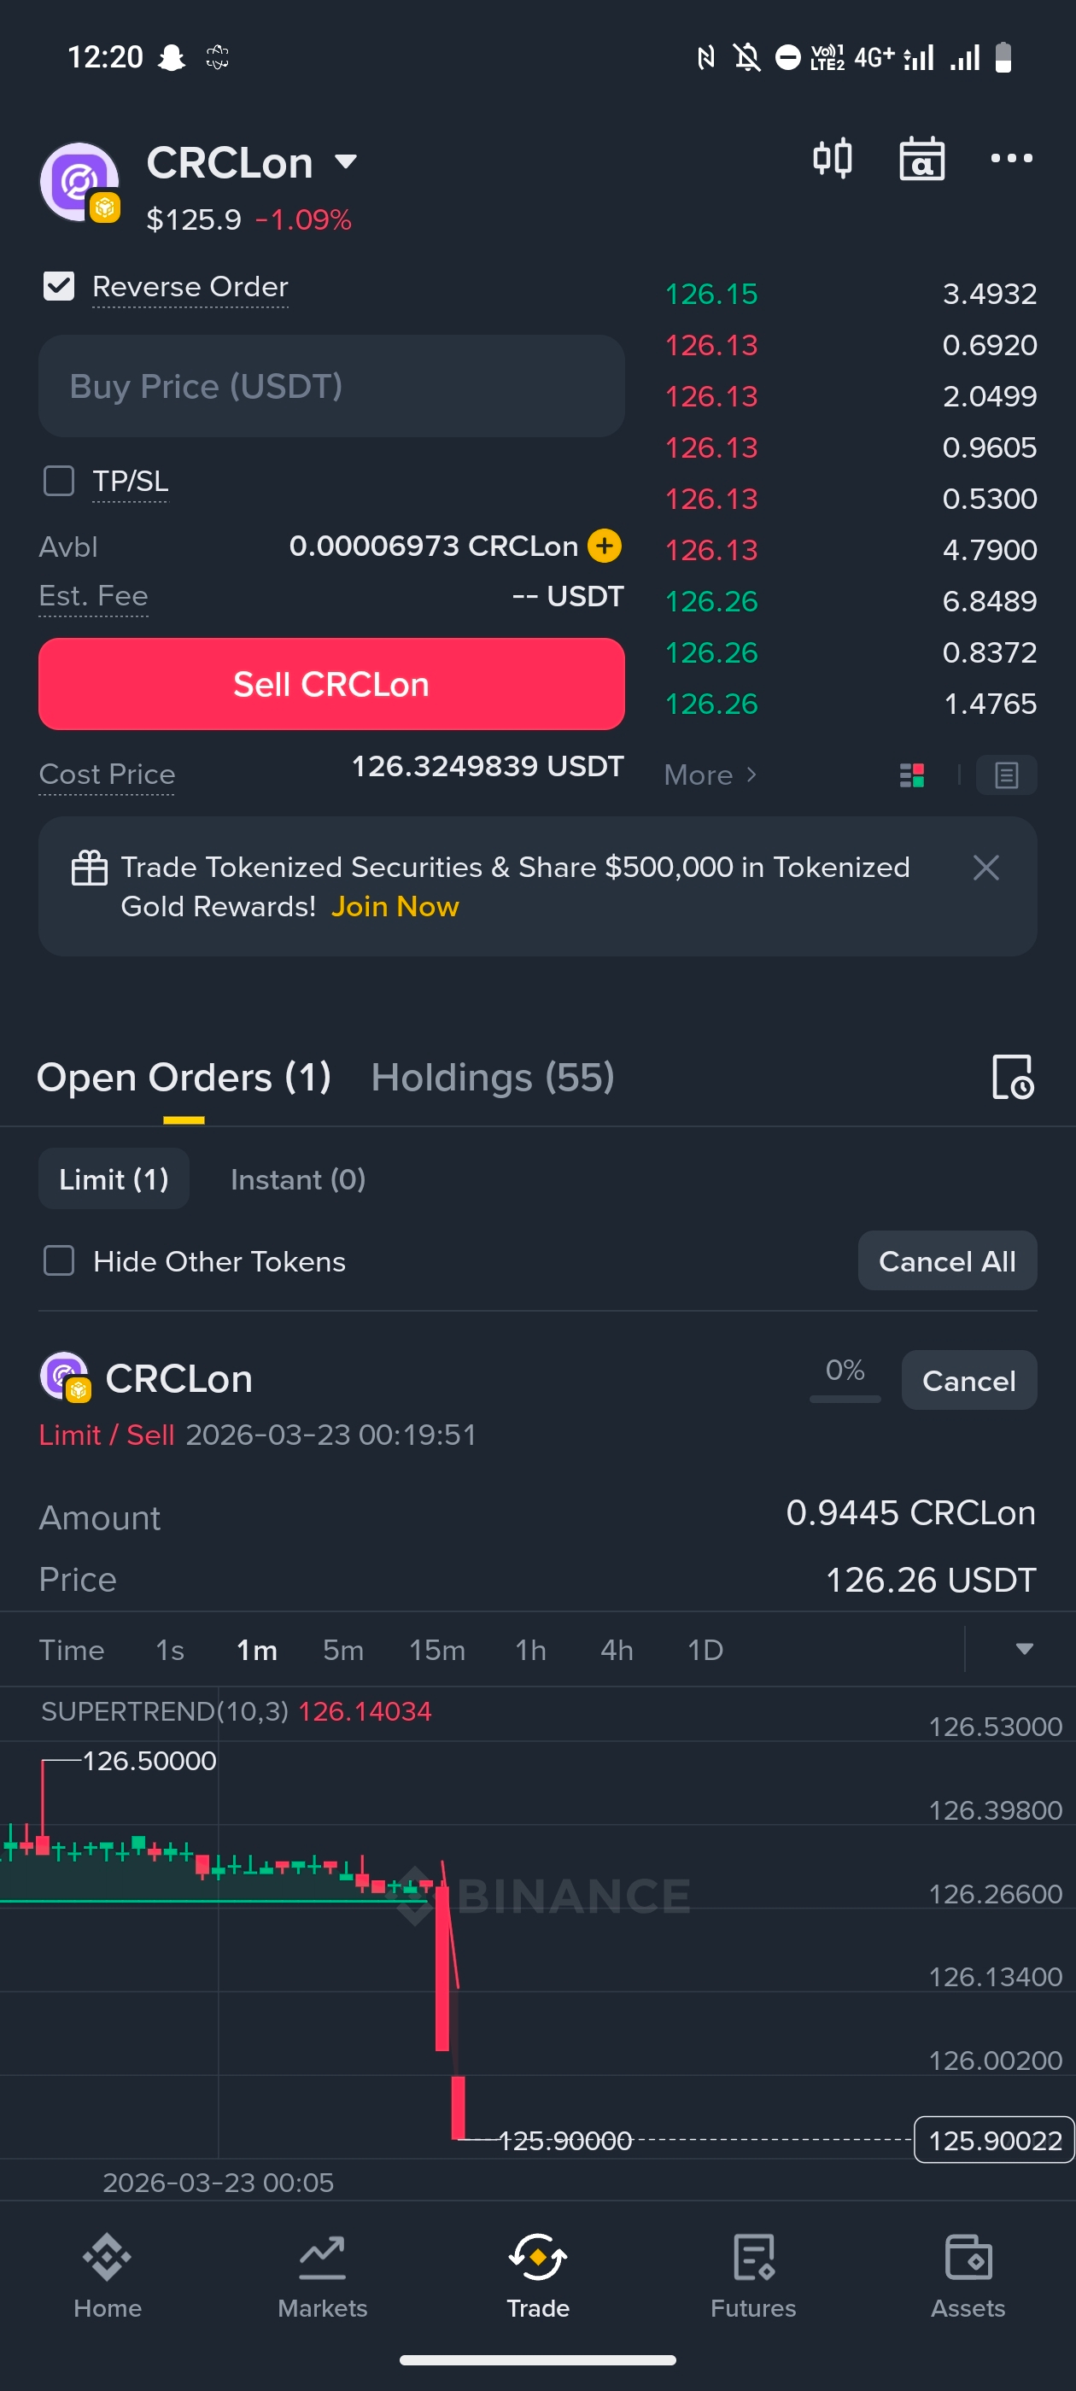Tap the yellow plus deposit icon
The image size is (1076, 2391).
coord(605,546)
